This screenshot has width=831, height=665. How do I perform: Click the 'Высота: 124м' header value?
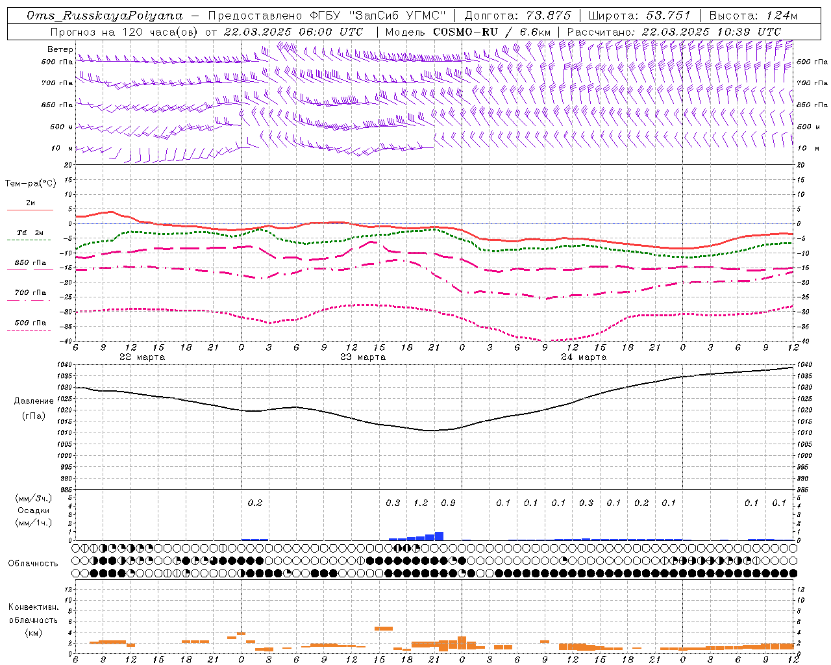[754, 16]
